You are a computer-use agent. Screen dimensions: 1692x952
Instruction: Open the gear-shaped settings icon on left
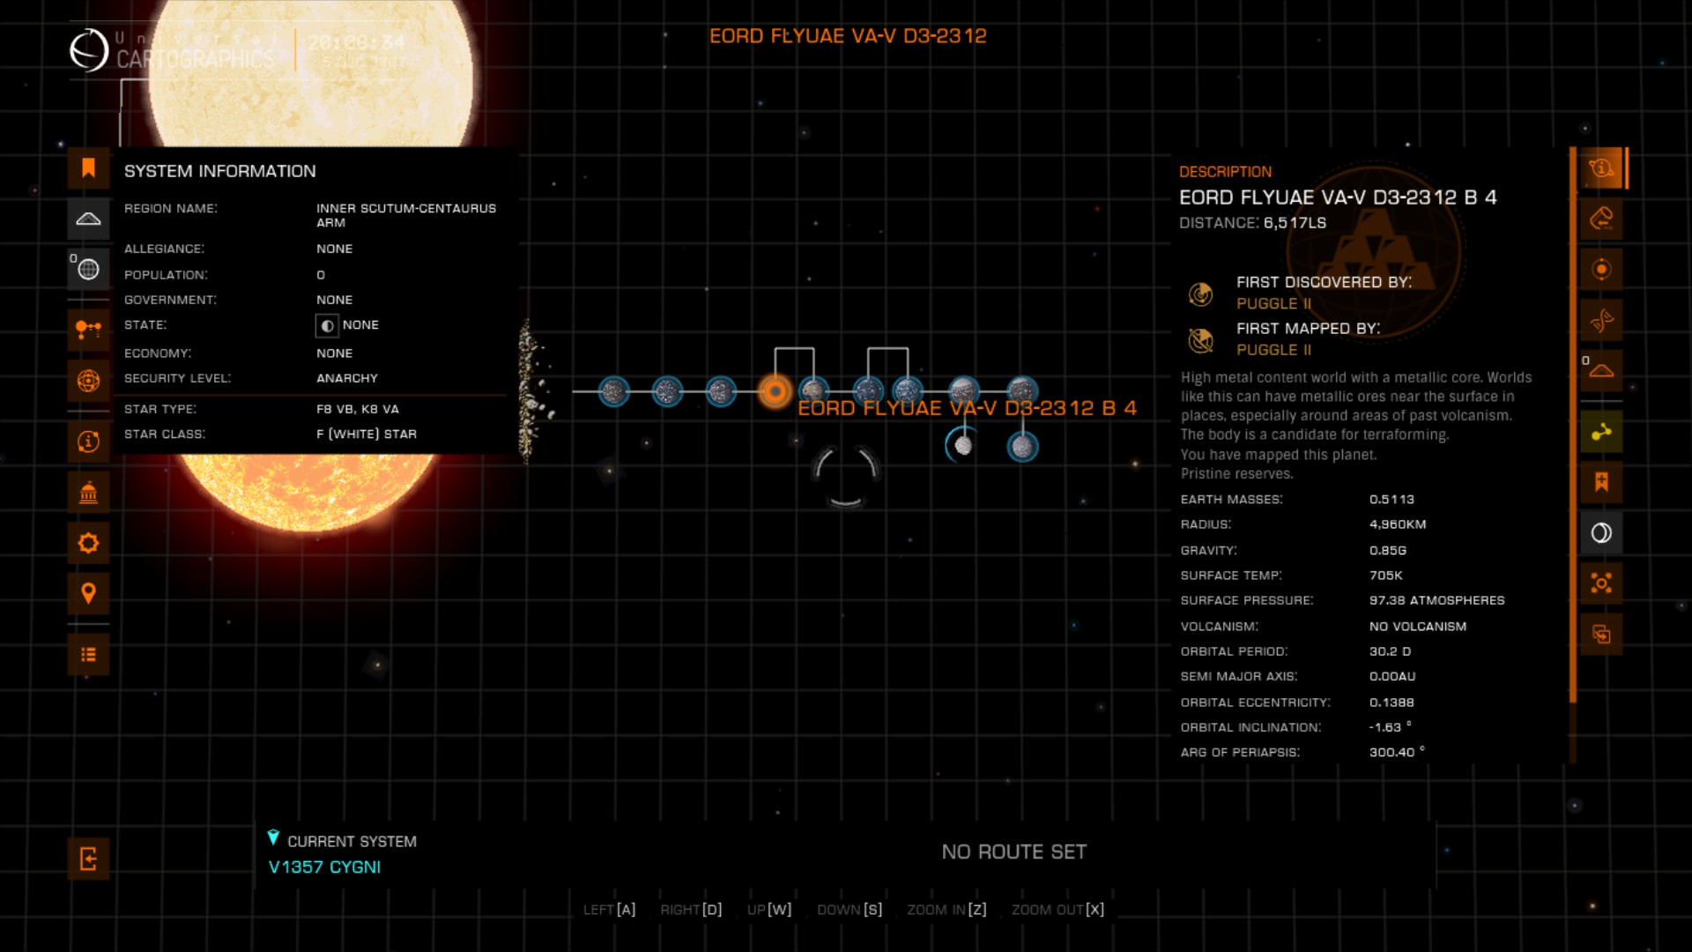coord(88,543)
